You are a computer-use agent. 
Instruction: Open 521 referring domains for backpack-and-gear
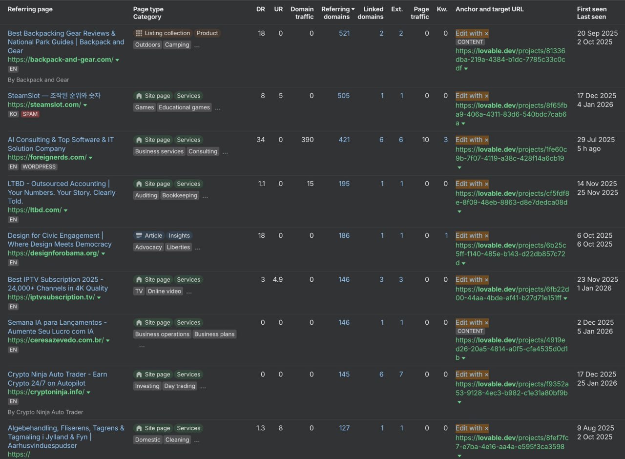point(344,33)
